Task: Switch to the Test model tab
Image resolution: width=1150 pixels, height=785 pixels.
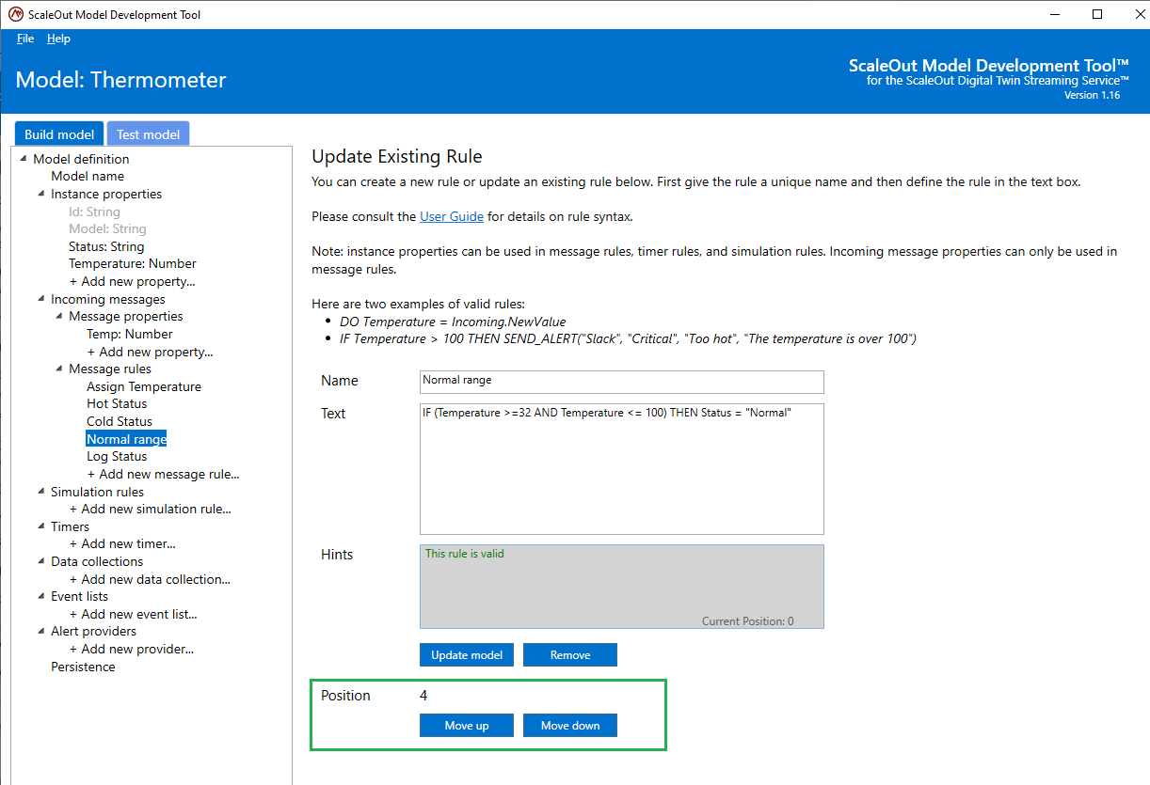Action: click(x=148, y=134)
